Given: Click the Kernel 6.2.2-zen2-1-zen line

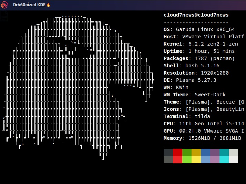Looking at the screenshot, I should 201,44.
